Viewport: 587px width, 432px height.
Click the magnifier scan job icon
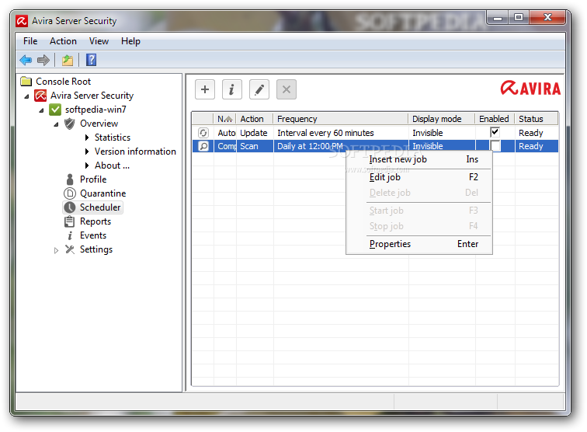coord(203,146)
